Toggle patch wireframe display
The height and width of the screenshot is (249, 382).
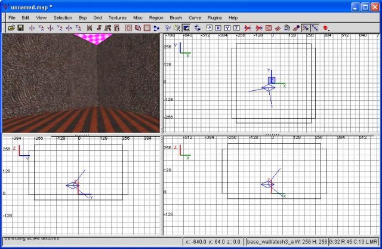click(278, 28)
